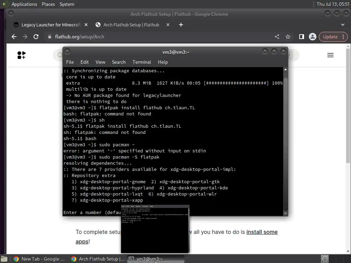
Task: Open the terminal Help menu
Action: point(163,62)
